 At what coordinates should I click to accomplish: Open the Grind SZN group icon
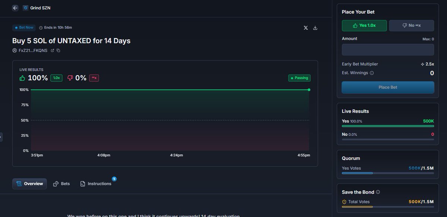tap(26, 8)
